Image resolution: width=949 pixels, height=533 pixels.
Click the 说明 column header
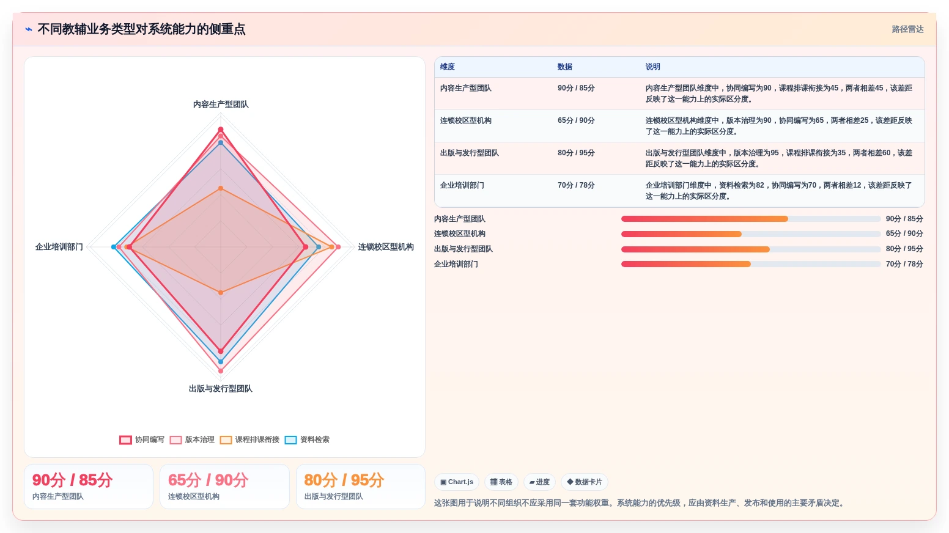point(653,67)
